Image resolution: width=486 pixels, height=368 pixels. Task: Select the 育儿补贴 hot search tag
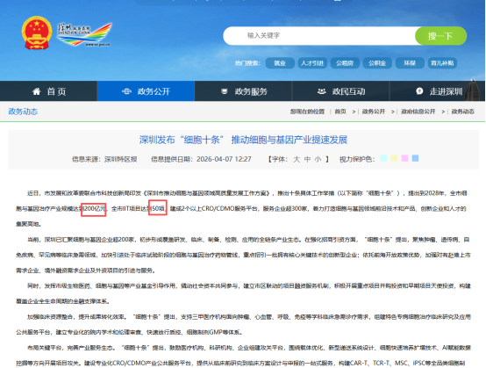[442, 63]
